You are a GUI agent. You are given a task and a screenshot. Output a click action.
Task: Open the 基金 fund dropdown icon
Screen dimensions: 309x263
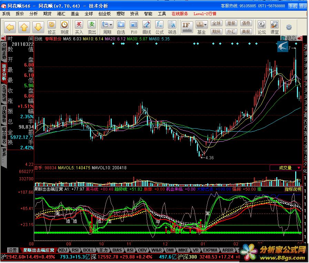coord(201,28)
